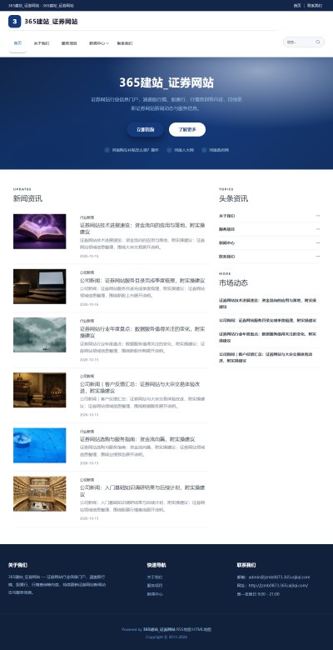Click the date under the purple book article

point(89,256)
